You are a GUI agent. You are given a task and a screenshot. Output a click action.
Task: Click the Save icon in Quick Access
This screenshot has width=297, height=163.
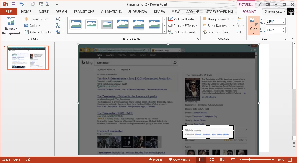[x=13, y=4]
